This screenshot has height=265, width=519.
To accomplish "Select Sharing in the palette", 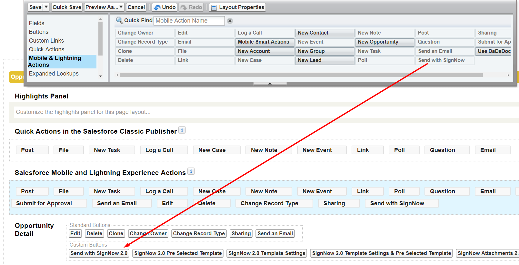I will tap(493, 33).
